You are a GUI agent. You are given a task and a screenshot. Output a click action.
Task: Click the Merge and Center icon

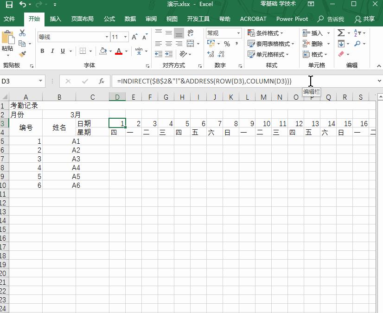(190, 44)
